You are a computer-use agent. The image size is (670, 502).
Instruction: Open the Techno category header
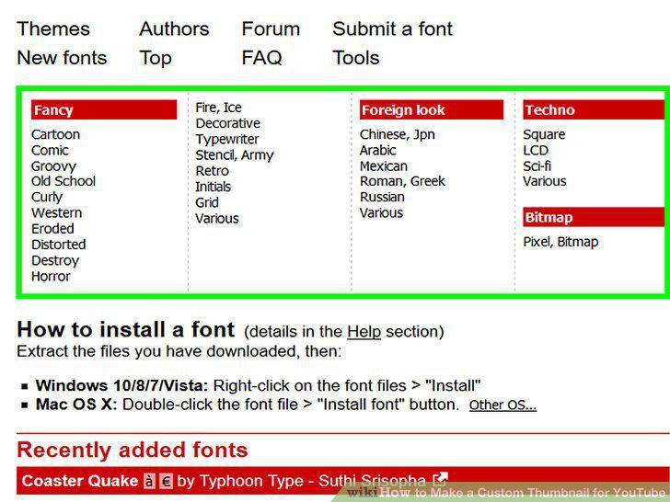click(x=594, y=109)
